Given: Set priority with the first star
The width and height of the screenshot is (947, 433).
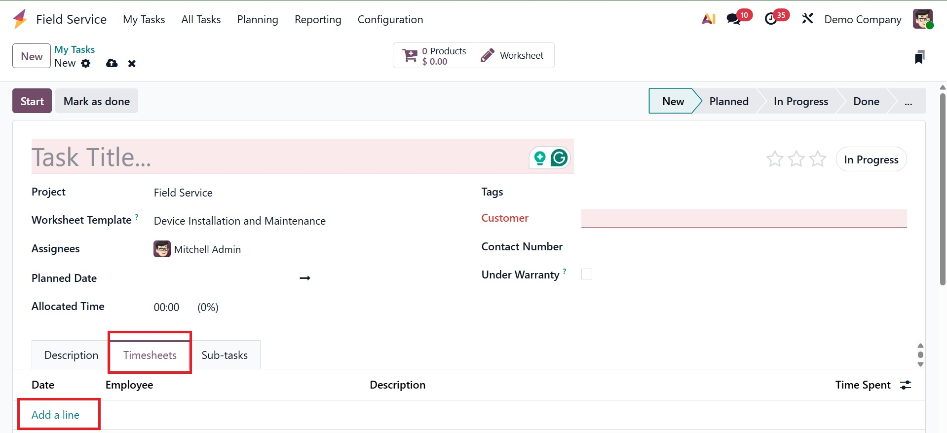Looking at the screenshot, I should [x=775, y=159].
